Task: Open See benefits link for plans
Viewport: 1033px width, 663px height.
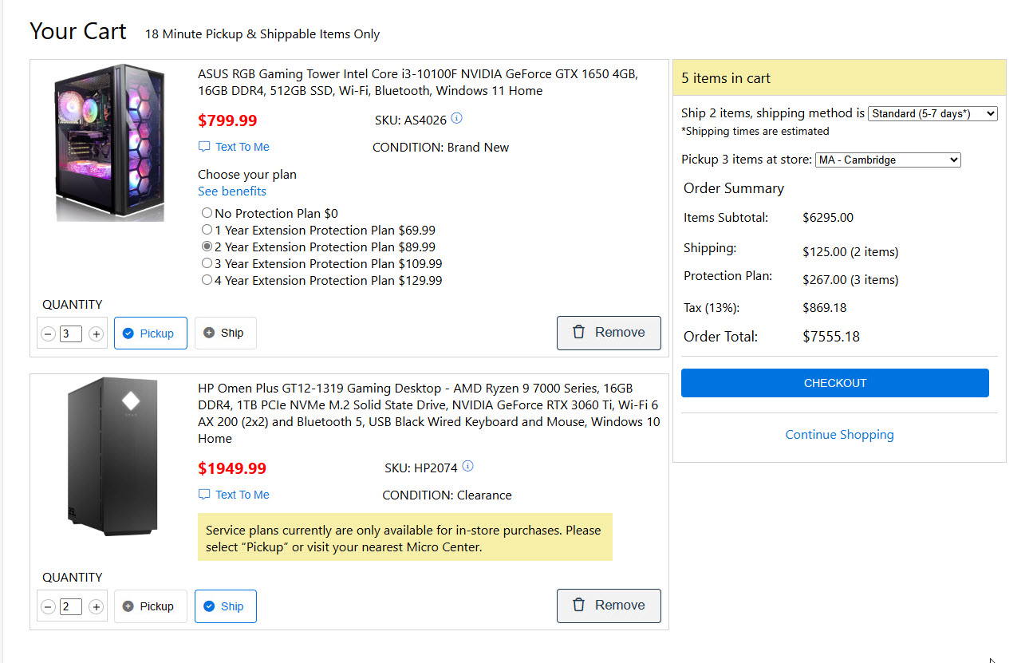Action: click(232, 191)
